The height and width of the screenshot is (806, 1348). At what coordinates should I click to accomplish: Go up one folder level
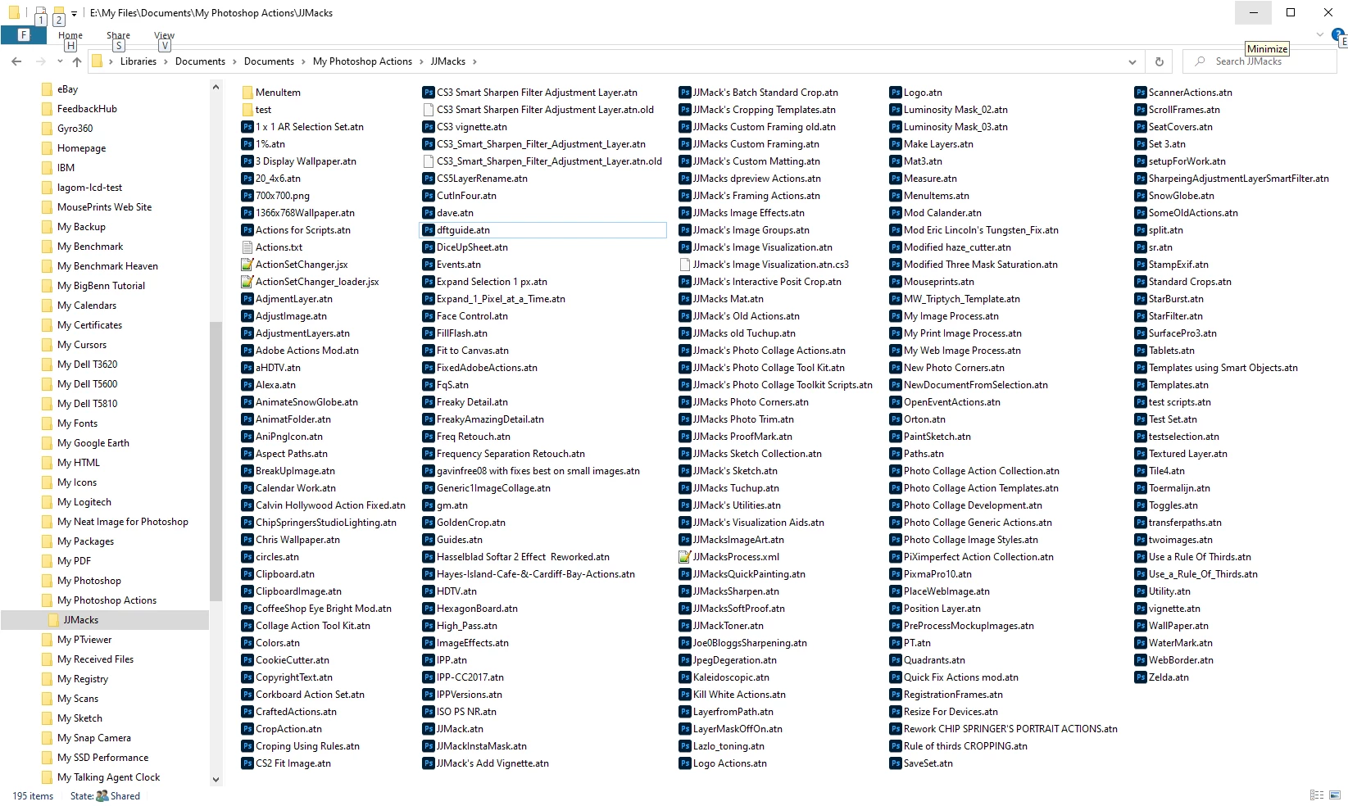(x=77, y=61)
